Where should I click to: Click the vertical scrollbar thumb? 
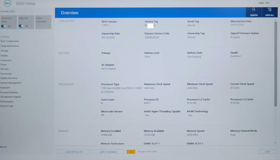coord(276,64)
